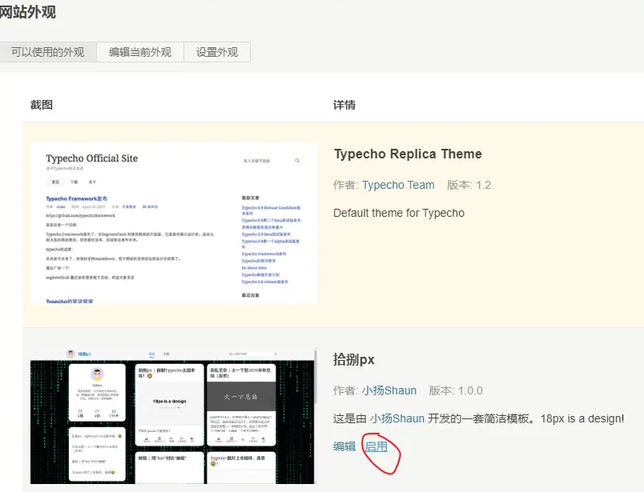Click 编辑 for the 拾捌px theme
The width and height of the screenshot is (644, 492).
[344, 446]
